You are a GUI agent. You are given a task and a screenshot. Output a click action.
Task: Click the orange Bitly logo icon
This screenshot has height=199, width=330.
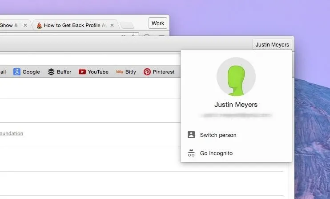[x=119, y=72]
